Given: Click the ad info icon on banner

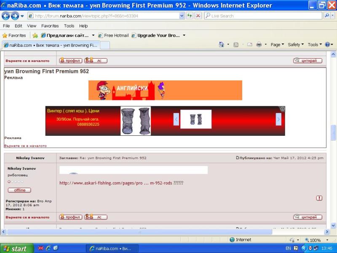Looking at the screenshot, I should (x=282, y=109).
